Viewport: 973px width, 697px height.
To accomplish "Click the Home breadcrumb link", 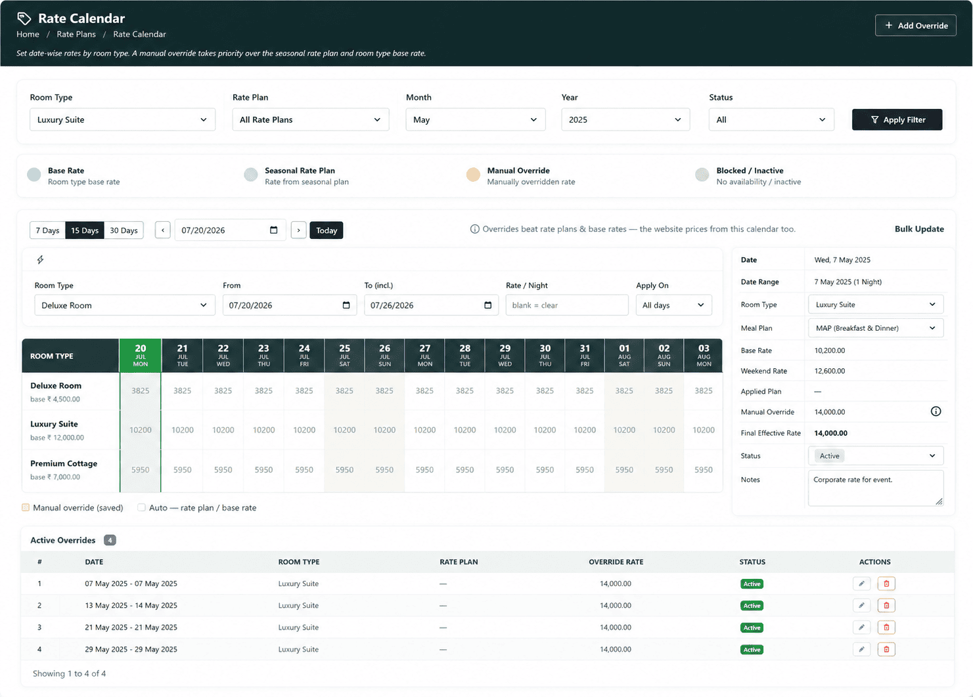I will coord(28,34).
